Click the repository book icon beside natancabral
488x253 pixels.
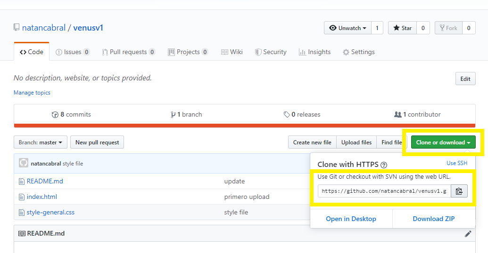pyautogui.click(x=17, y=27)
